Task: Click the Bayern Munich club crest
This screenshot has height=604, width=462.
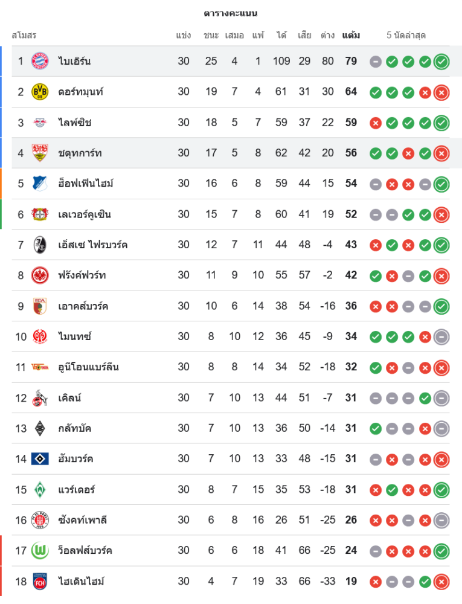Action: (x=40, y=61)
